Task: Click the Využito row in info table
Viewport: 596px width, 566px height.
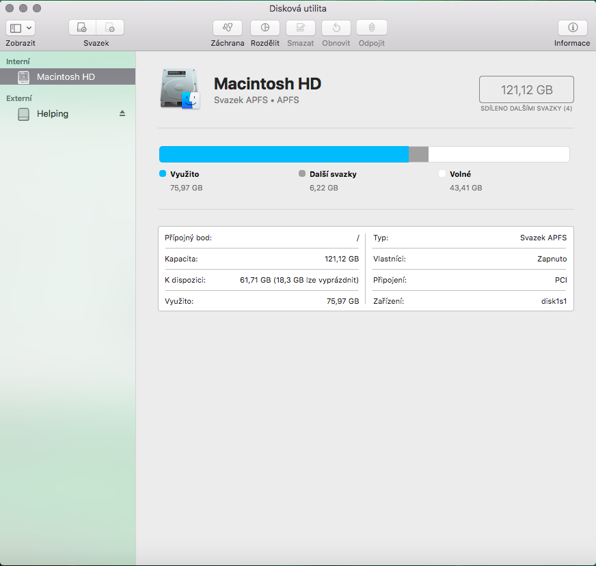Action: (262, 301)
